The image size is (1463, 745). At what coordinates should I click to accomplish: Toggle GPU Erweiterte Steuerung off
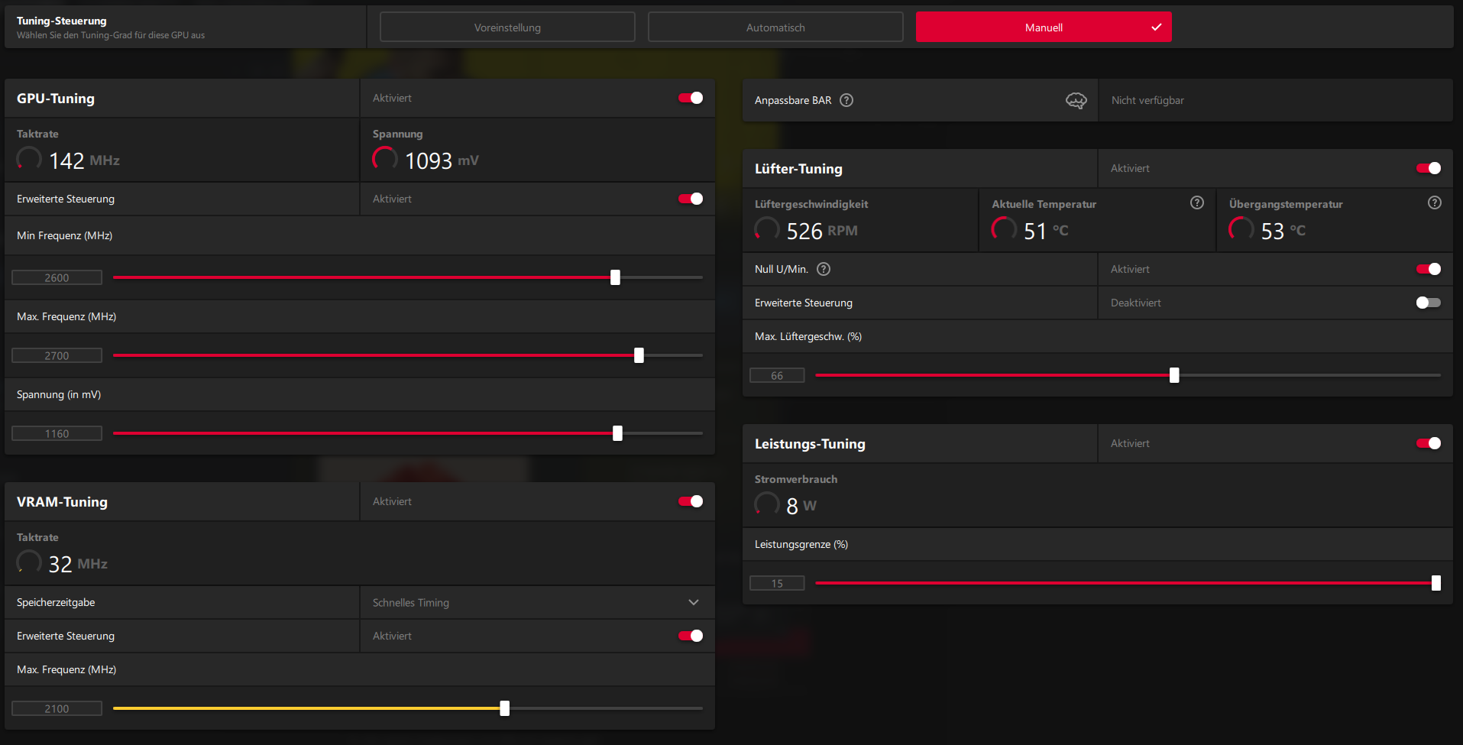[691, 199]
